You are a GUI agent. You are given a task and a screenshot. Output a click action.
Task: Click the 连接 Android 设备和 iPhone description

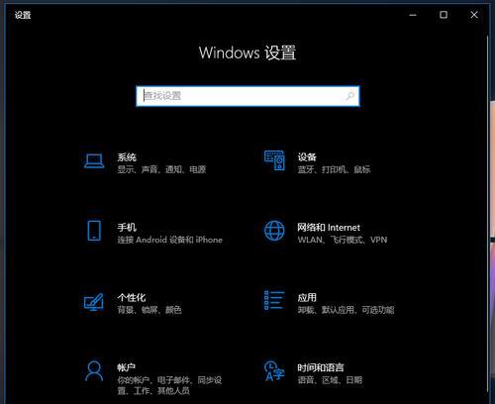[x=170, y=240]
